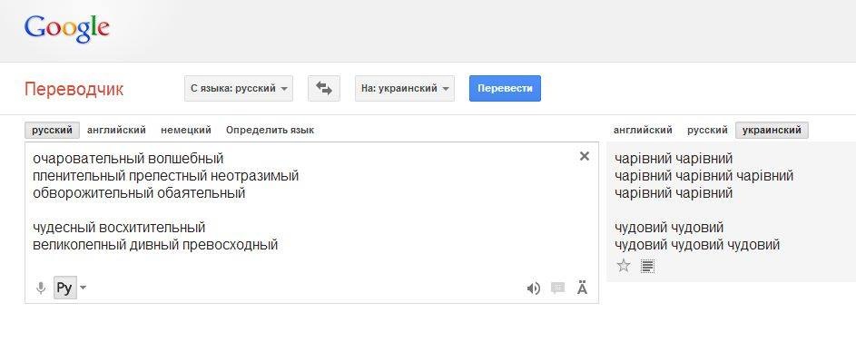The image size is (856, 342).
Task: Select английский as source language
Action: (x=116, y=131)
